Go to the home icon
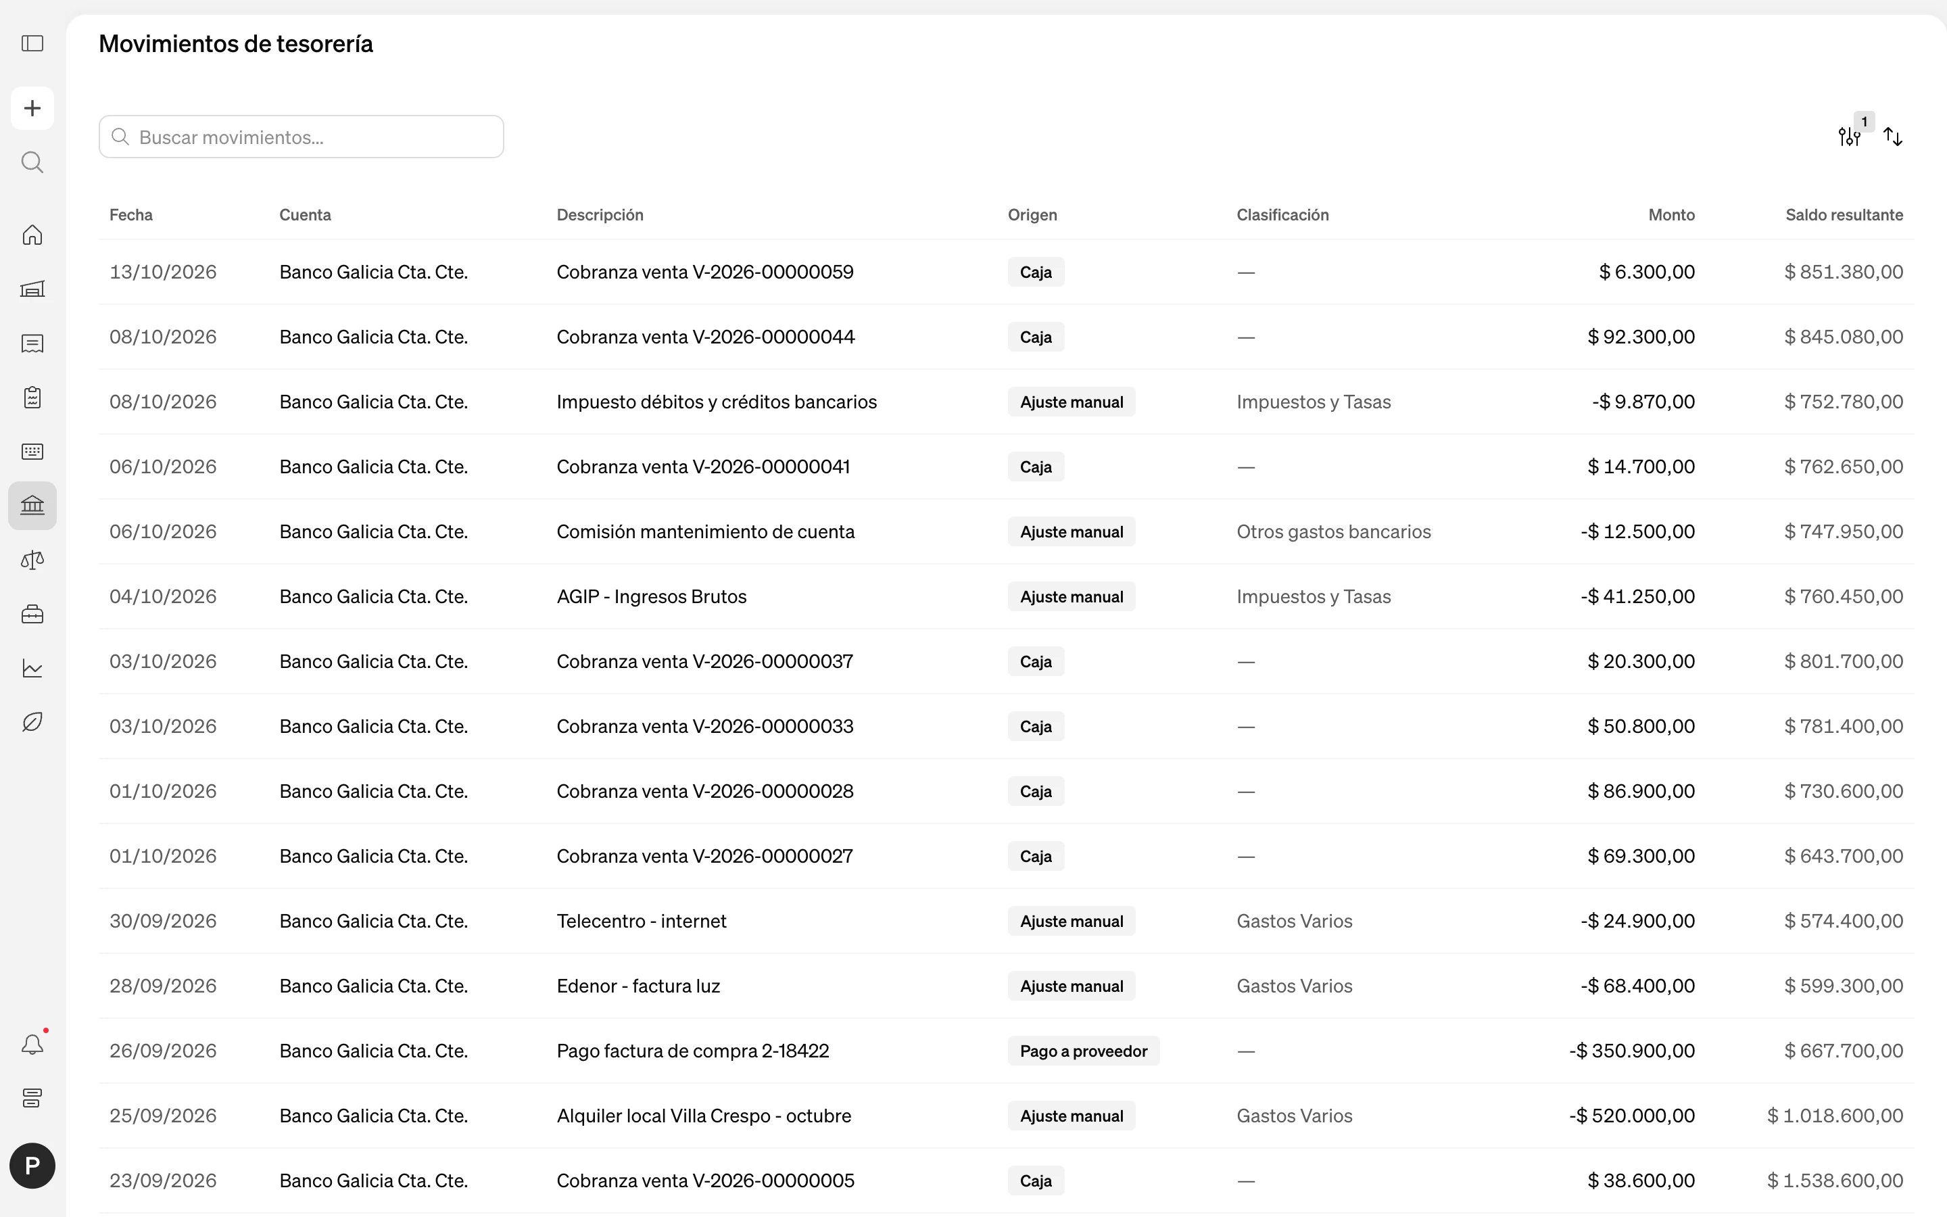The width and height of the screenshot is (1947, 1217). click(x=32, y=235)
